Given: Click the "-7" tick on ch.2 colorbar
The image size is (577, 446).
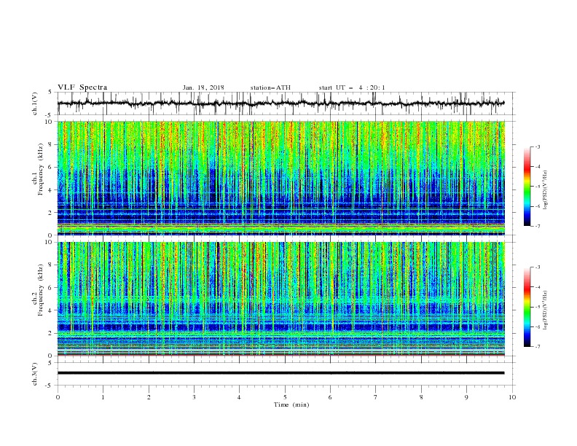Looking at the screenshot, I should pos(537,347).
